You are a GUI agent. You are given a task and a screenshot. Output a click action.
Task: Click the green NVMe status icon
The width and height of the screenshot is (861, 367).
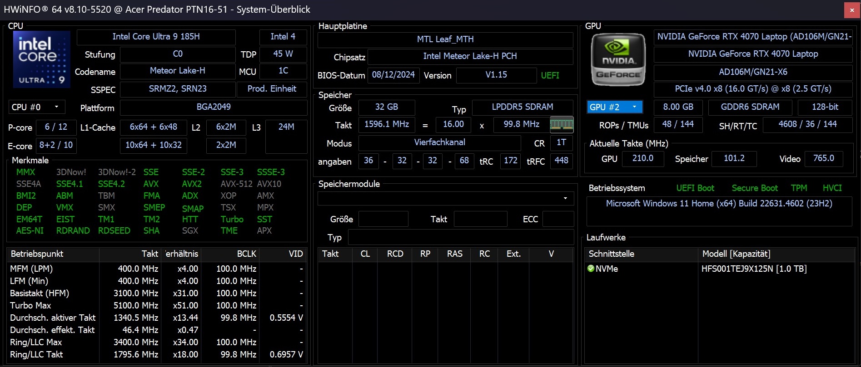(x=591, y=269)
